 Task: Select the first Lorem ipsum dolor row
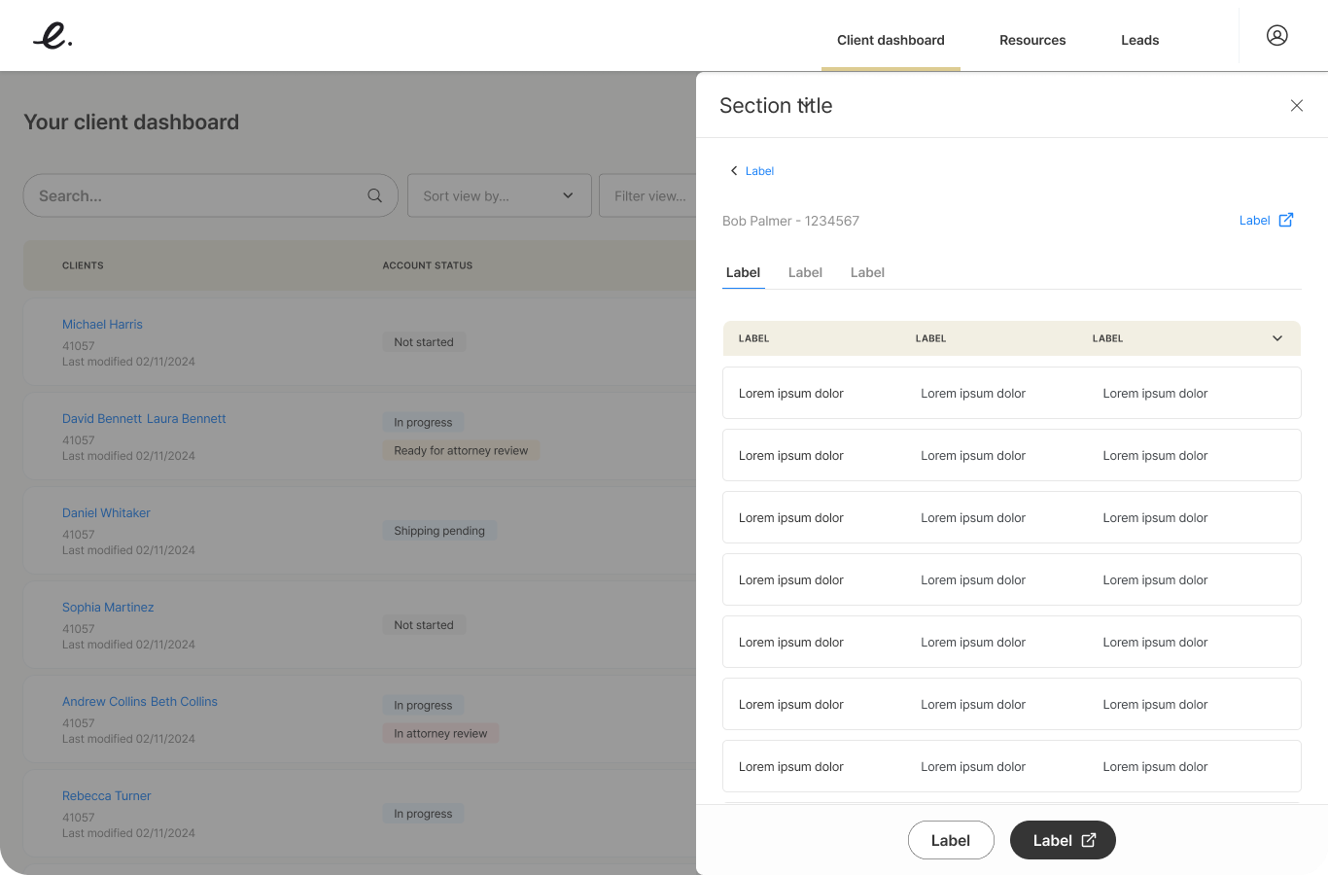coord(1012,393)
